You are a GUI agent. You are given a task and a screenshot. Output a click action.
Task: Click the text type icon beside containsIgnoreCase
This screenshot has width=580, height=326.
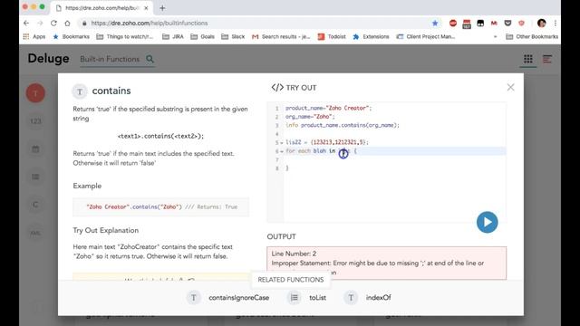tap(193, 298)
